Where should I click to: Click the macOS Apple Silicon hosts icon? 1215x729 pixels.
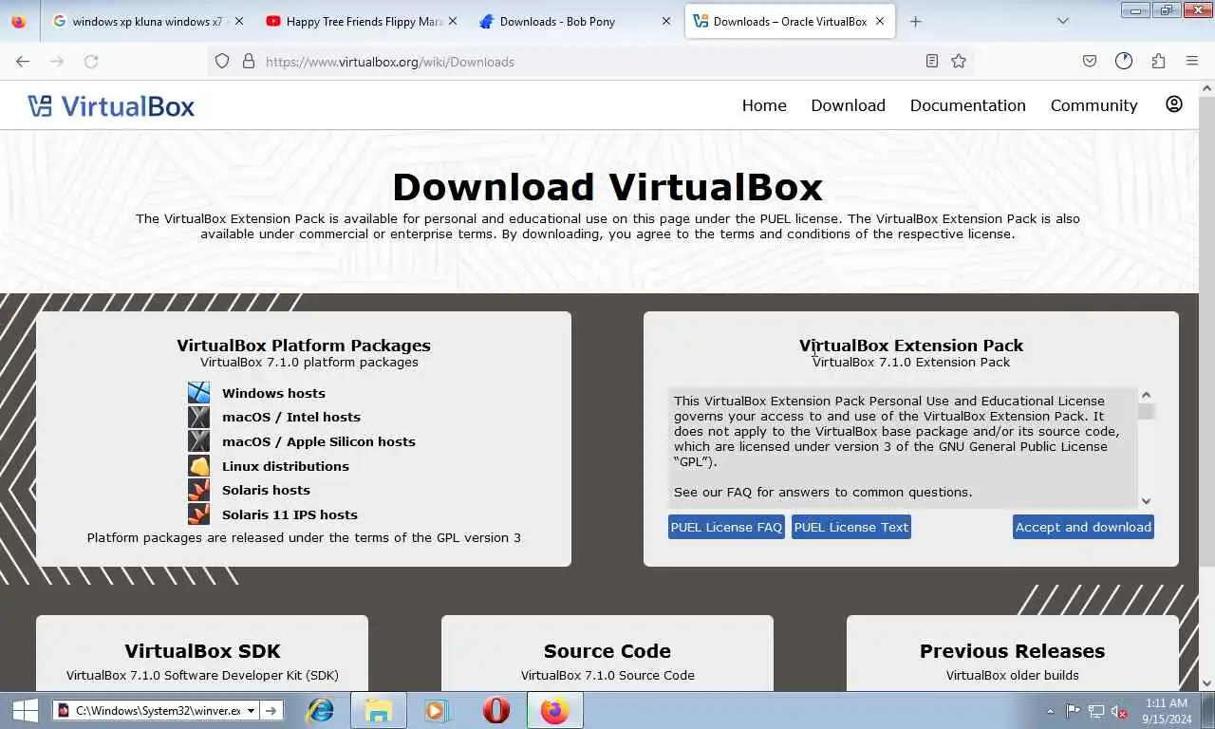click(x=198, y=441)
